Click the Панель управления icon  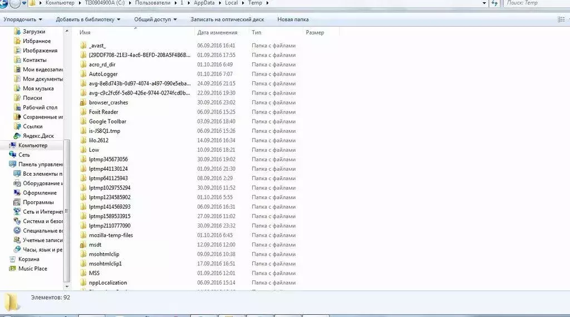pos(13,164)
